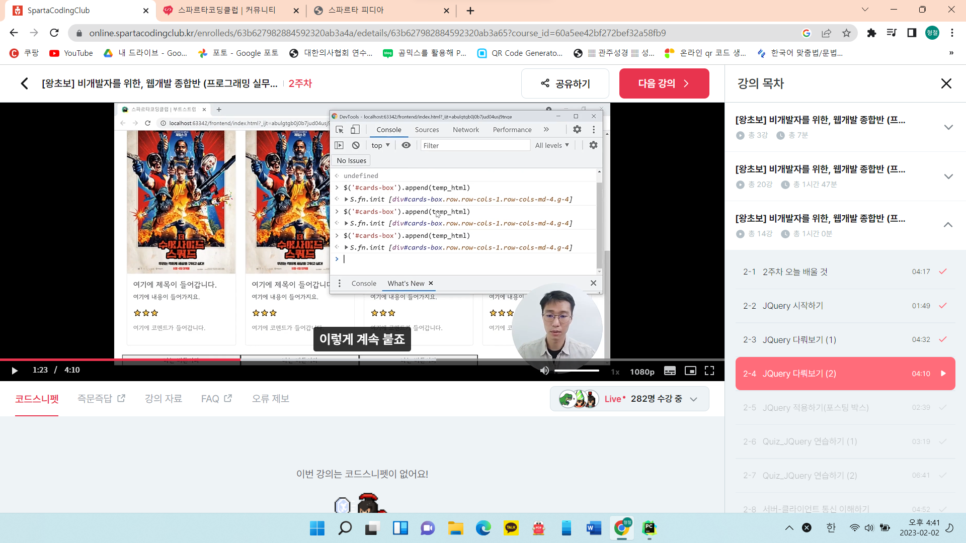Search tabs dropdown arrow in title bar

[865, 10]
